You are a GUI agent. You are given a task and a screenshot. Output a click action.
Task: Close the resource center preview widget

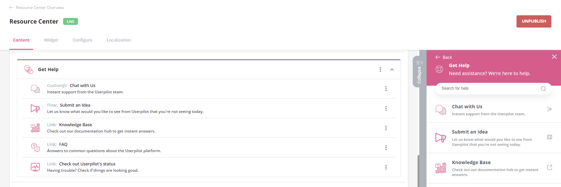[554, 57]
